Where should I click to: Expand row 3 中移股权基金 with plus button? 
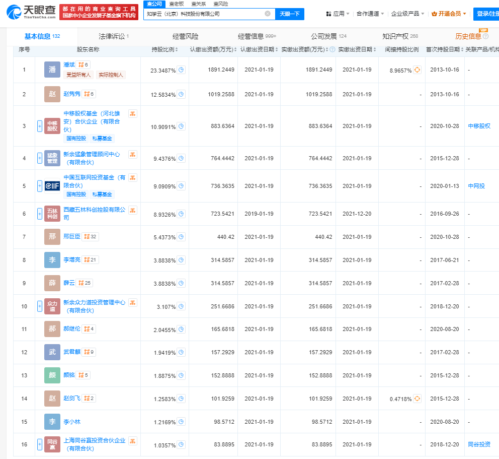click(x=39, y=126)
